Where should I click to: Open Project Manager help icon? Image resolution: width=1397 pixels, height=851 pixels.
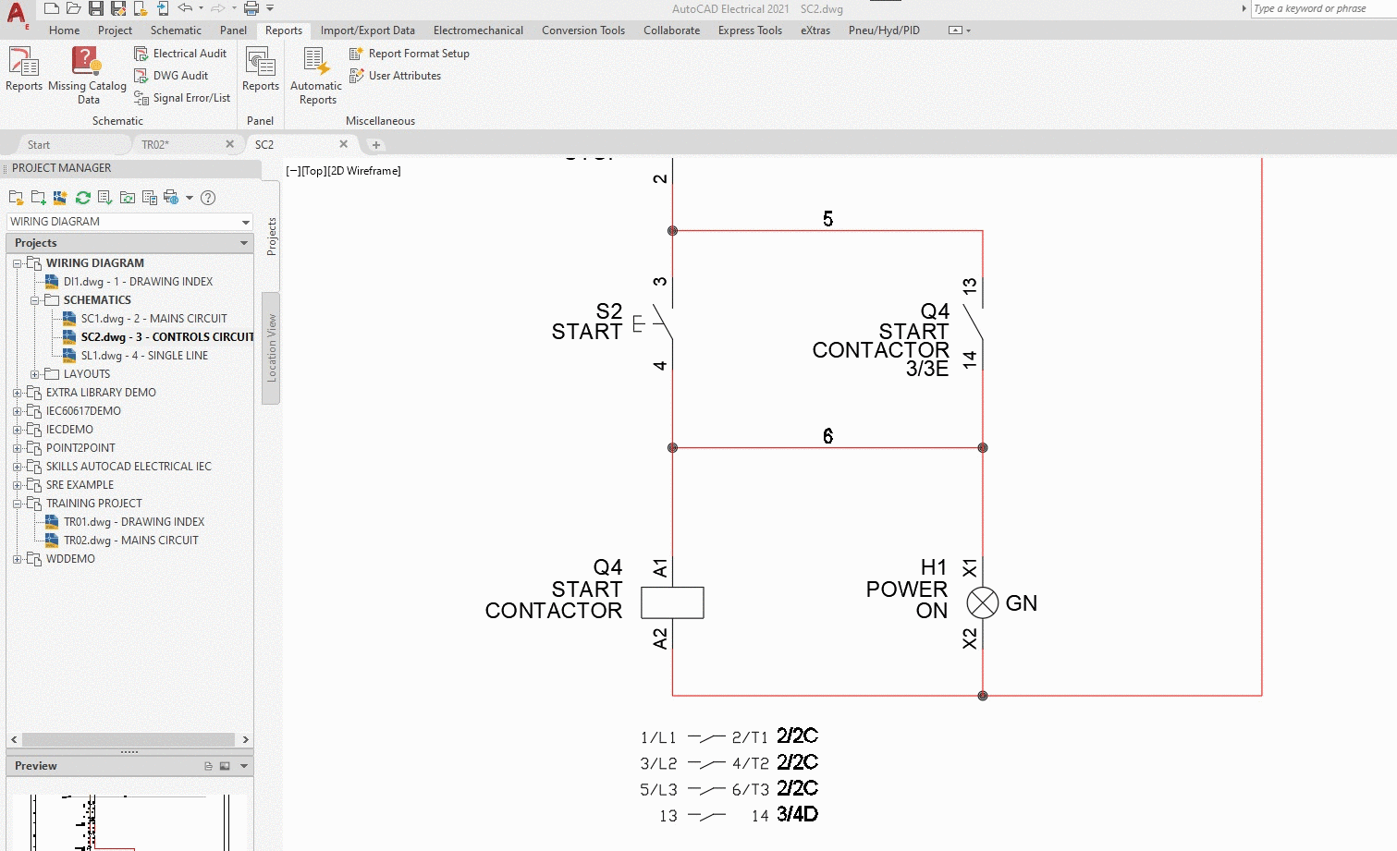[208, 198]
